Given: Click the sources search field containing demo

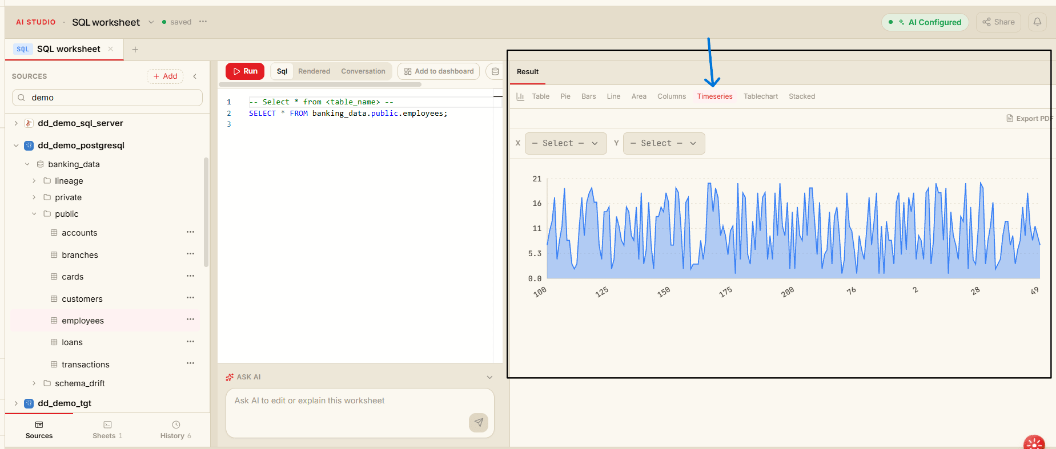Looking at the screenshot, I should 107,98.
